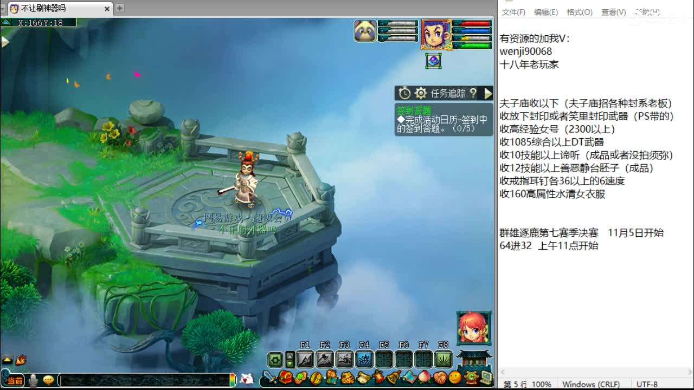
Task: Click the microphone voice chat icon
Action: (33, 380)
